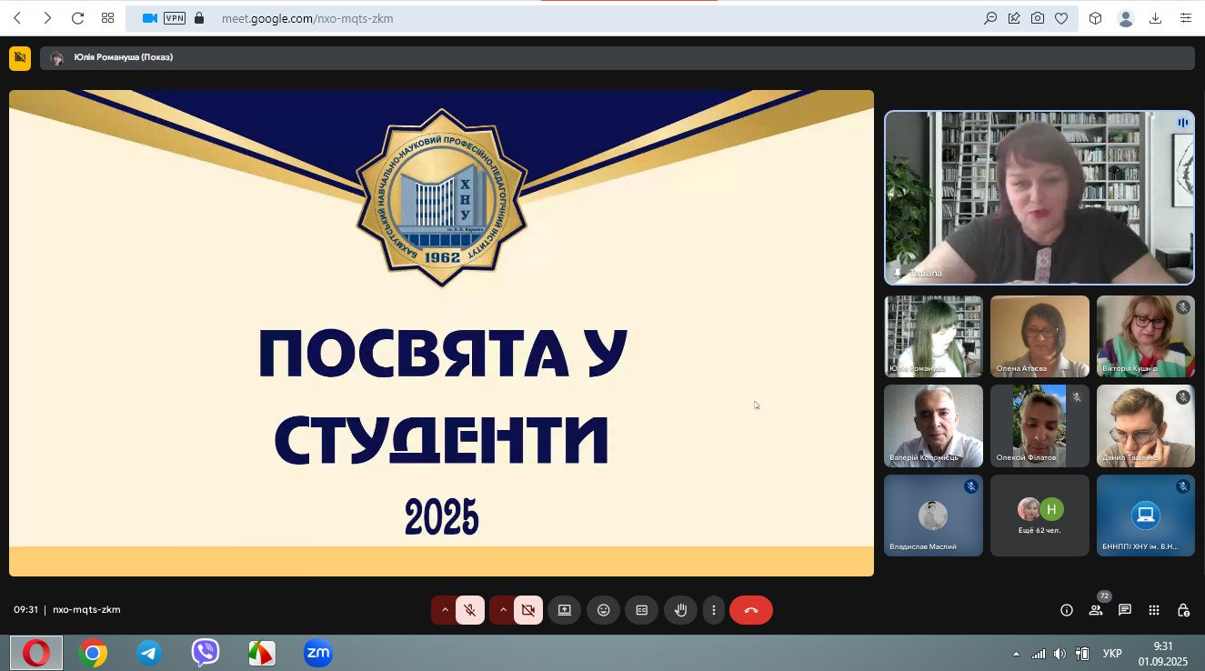Screen dimensions: 1205x671
Task: Open the meeting details info icon
Action: coord(1067,610)
